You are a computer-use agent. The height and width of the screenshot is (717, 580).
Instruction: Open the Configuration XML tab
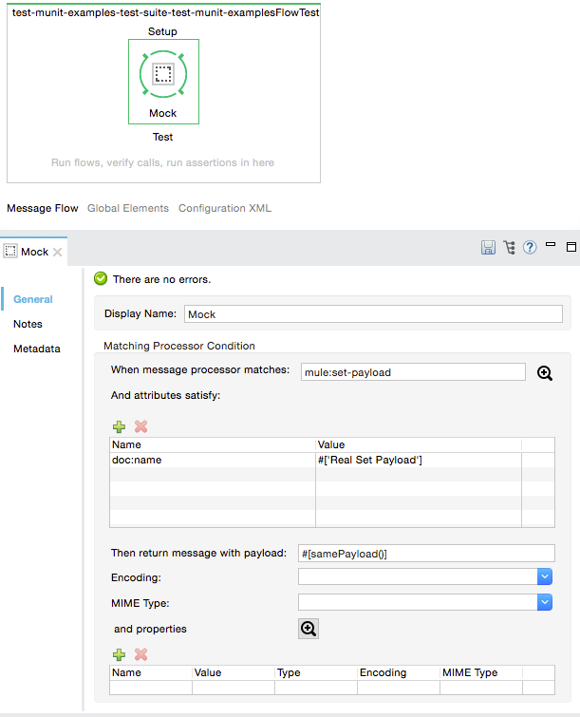point(224,208)
